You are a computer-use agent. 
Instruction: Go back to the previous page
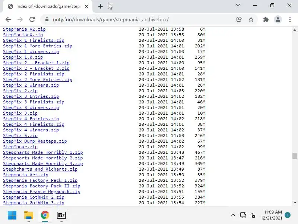(x=8, y=19)
